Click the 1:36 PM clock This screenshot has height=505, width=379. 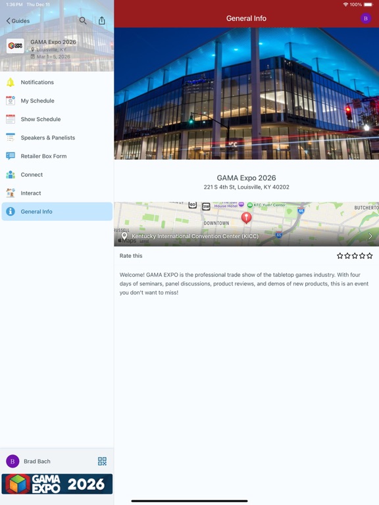coord(14,5)
